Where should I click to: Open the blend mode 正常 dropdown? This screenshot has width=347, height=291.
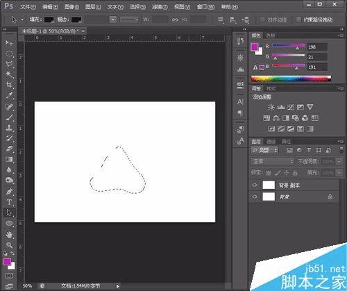tap(272, 161)
